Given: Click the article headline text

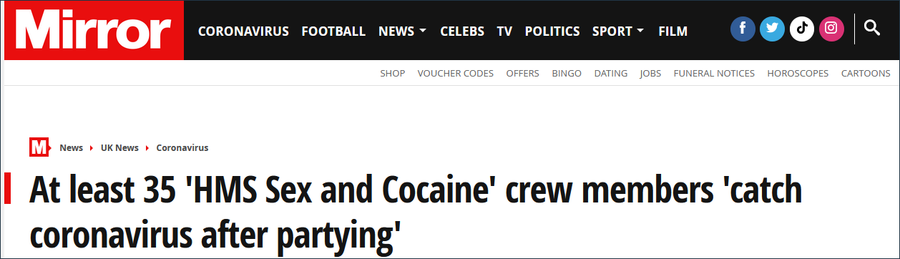Looking at the screenshot, I should tap(416, 212).
